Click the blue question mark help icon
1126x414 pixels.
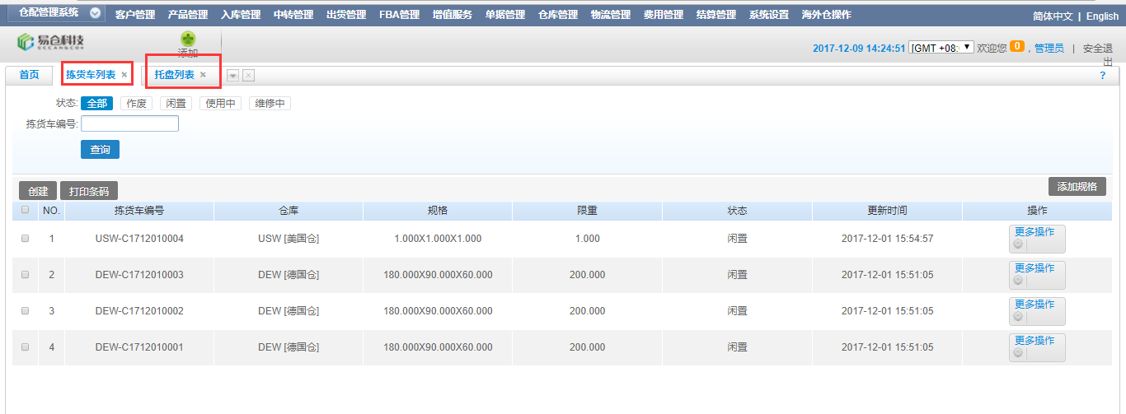pyautogui.click(x=1102, y=76)
